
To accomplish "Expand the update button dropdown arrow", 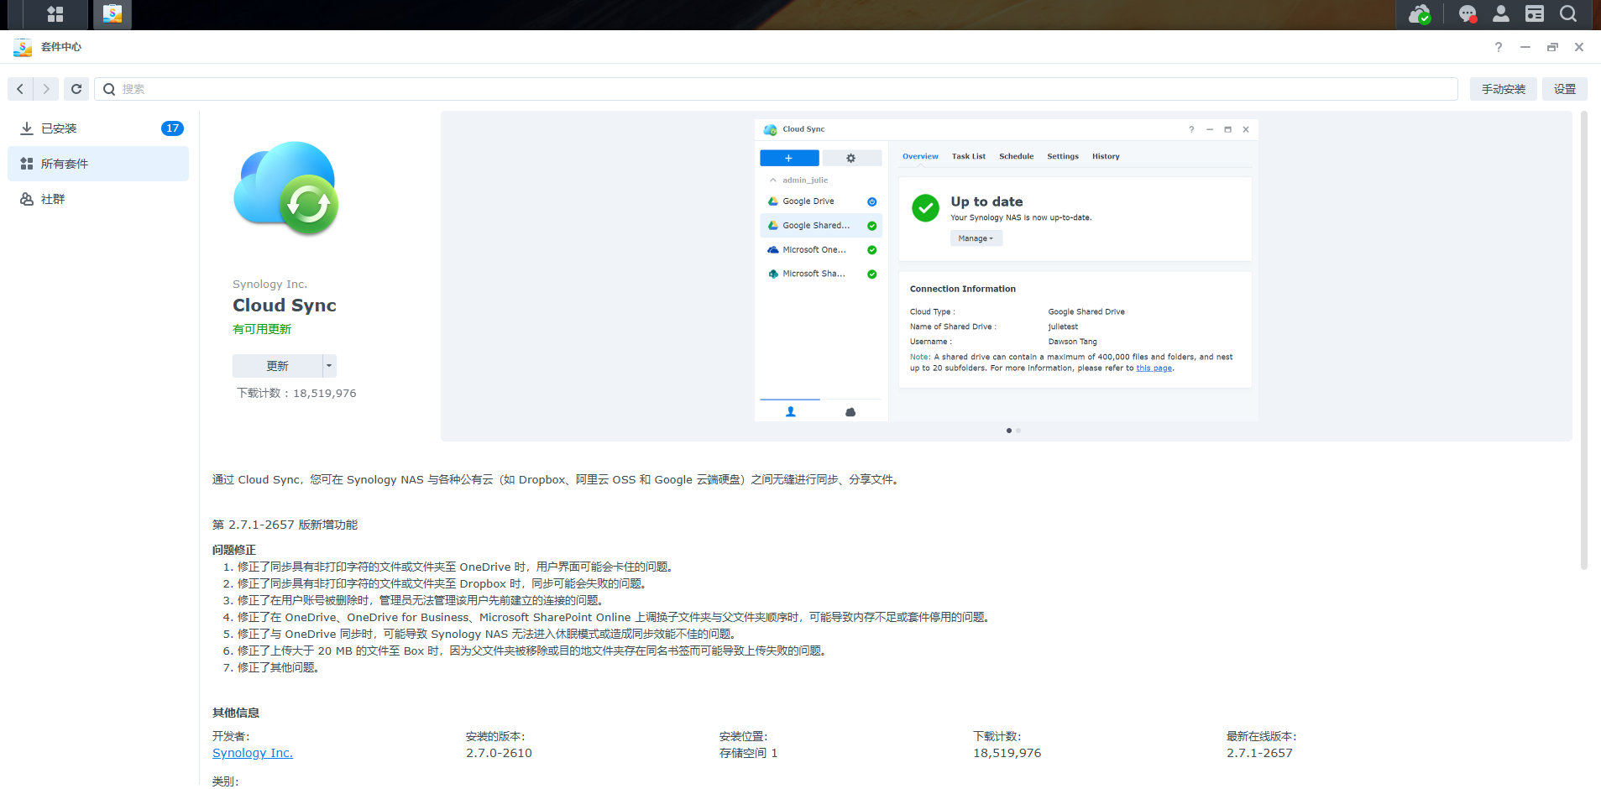I will (329, 366).
